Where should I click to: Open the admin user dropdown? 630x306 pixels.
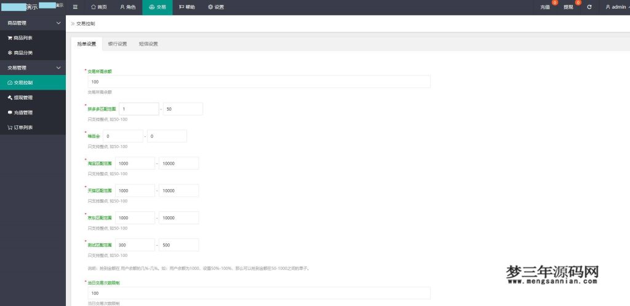615,7
